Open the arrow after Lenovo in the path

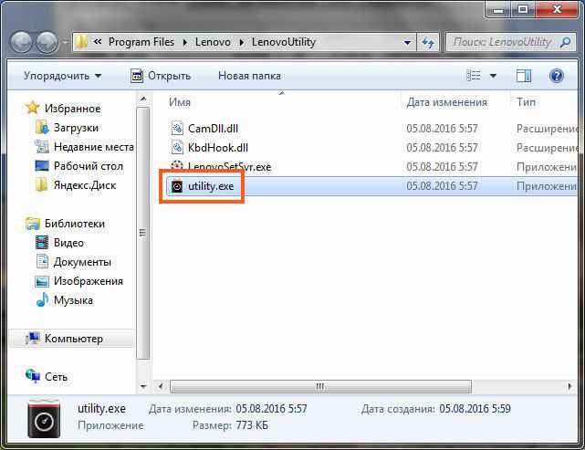pos(241,42)
